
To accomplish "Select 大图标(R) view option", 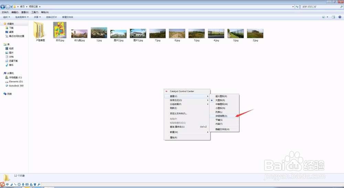I will click(224, 100).
